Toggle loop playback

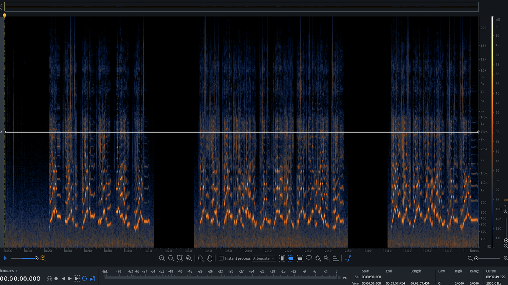tap(85, 278)
